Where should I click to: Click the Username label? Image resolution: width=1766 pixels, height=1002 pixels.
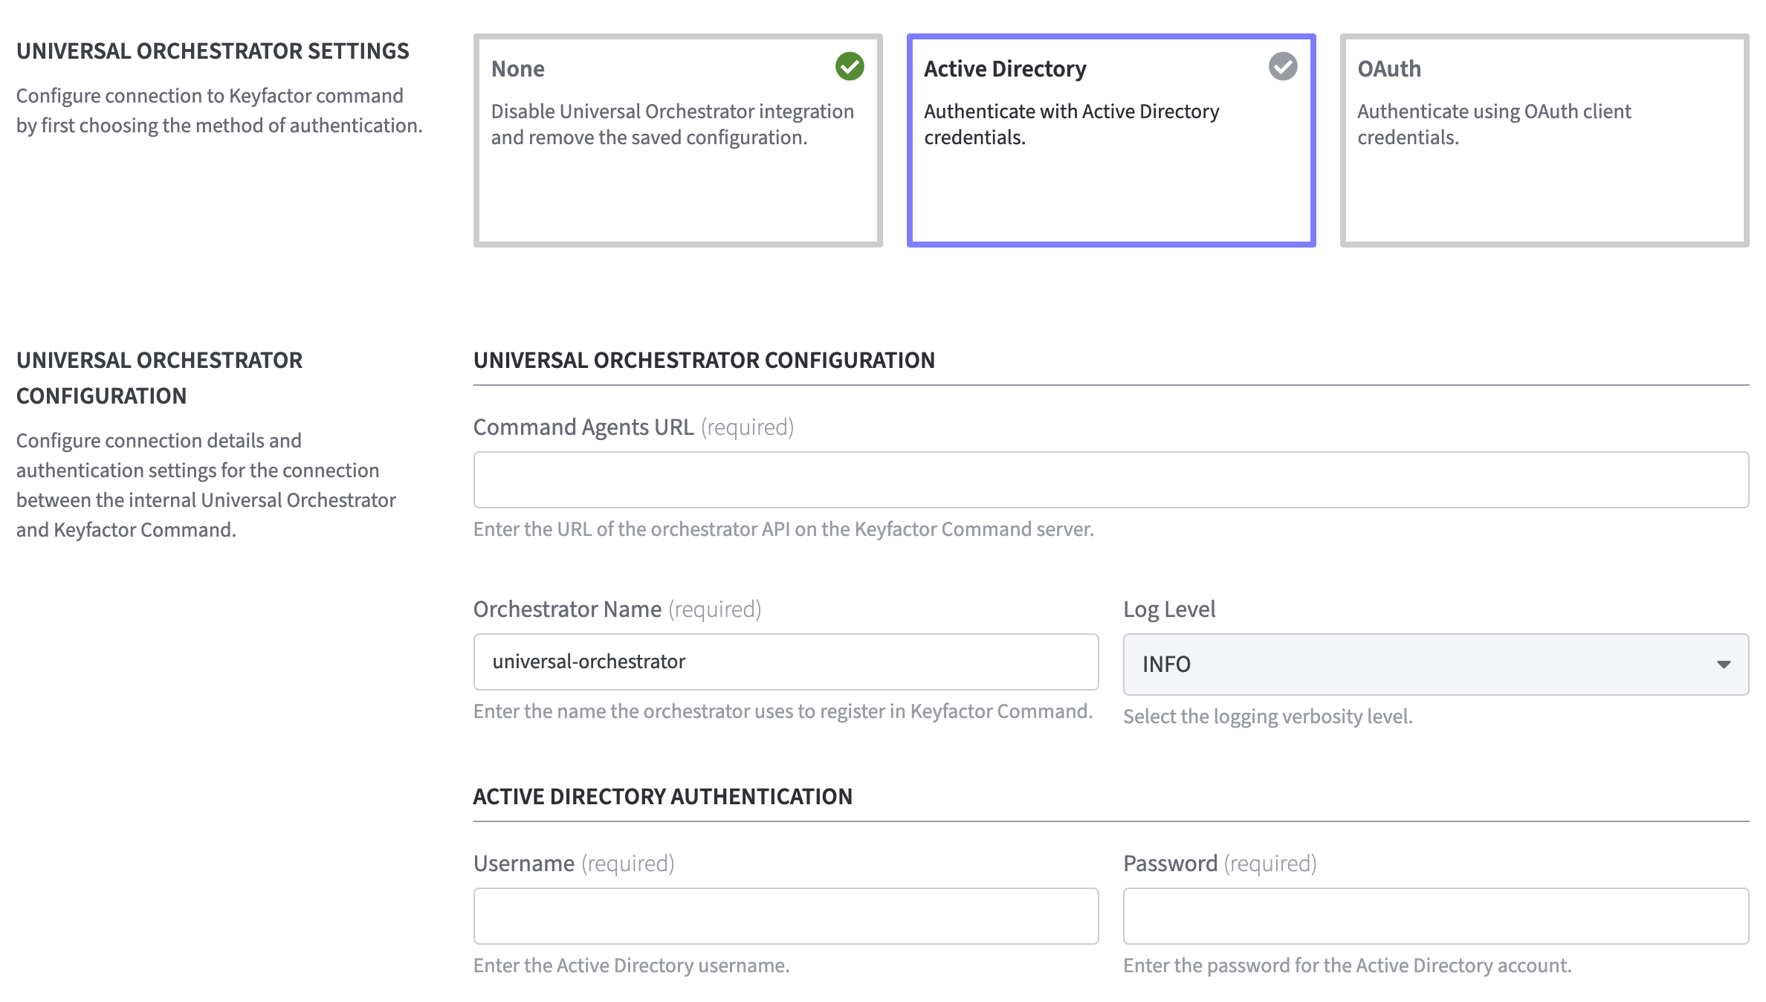click(x=574, y=864)
